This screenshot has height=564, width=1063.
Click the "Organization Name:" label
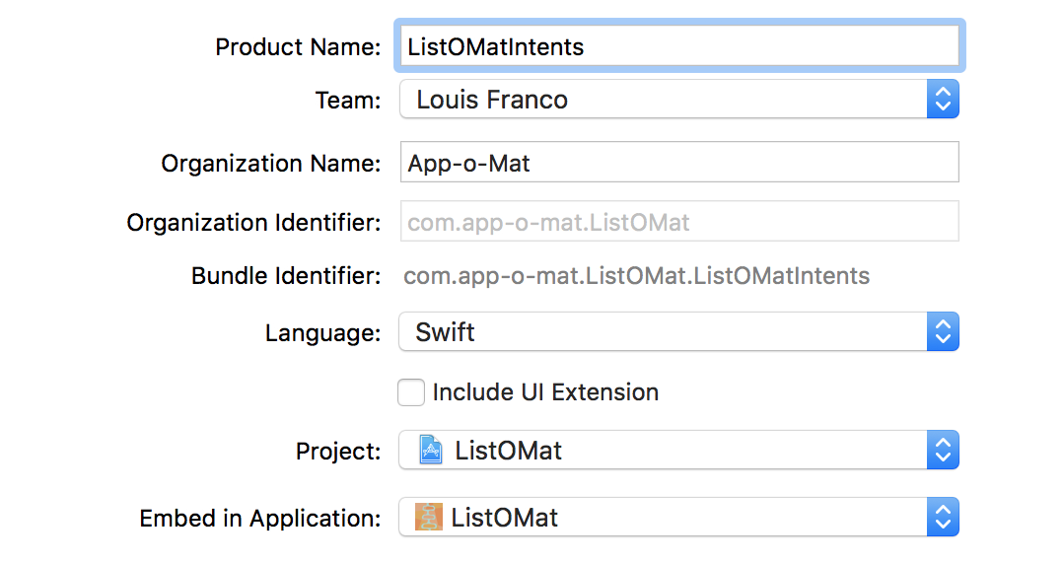(271, 164)
